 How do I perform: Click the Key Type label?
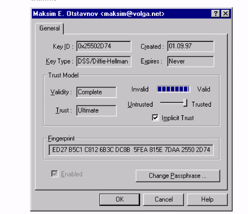point(60,61)
